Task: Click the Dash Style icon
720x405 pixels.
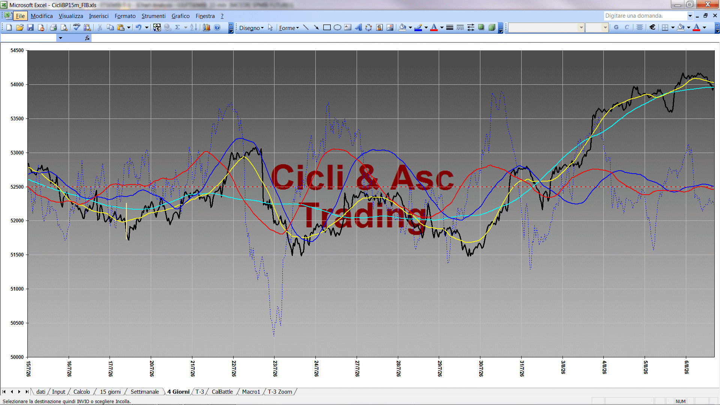Action: click(x=460, y=27)
